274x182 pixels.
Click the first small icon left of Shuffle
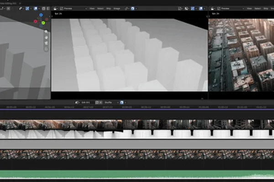[97, 102]
